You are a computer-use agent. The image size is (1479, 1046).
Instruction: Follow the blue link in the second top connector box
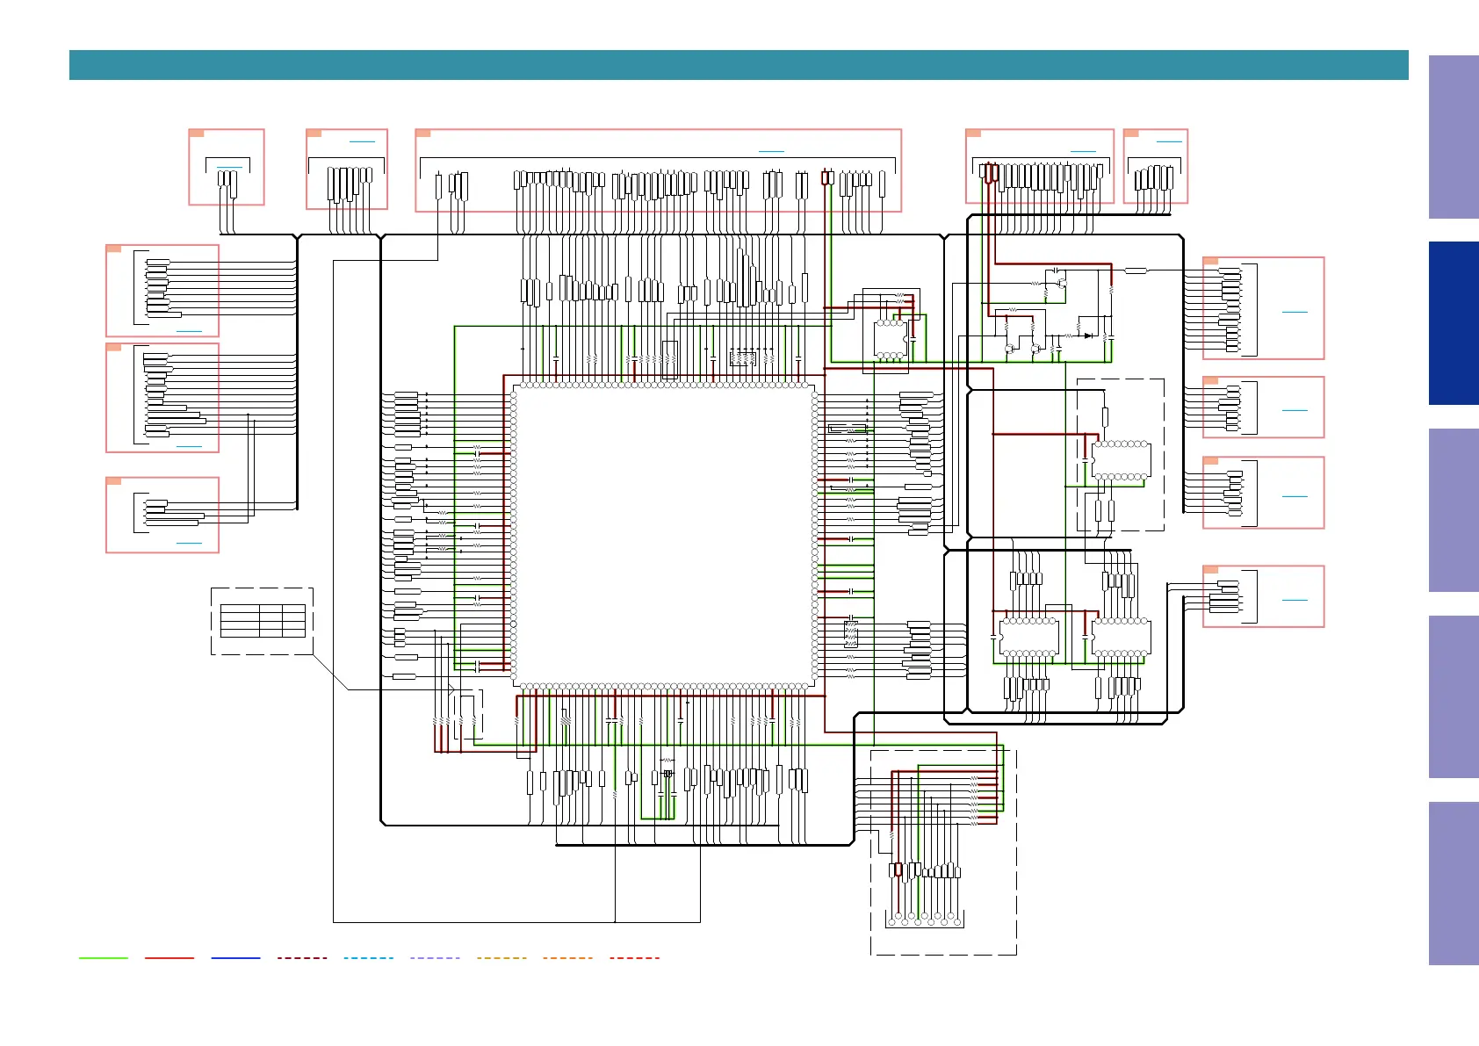click(x=362, y=141)
